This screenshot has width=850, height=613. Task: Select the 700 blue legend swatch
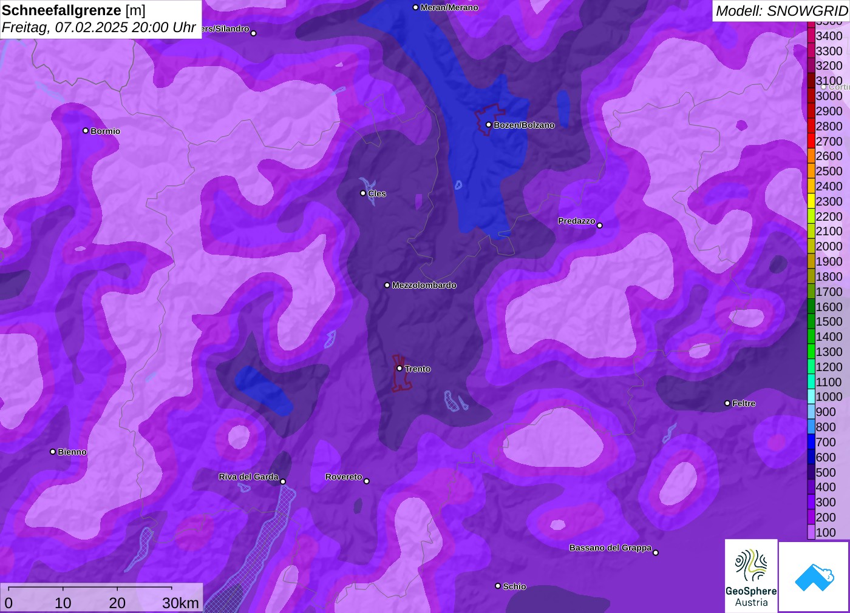[x=811, y=442]
